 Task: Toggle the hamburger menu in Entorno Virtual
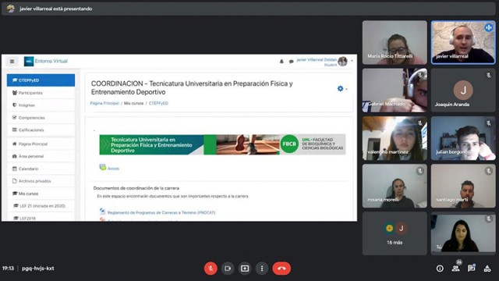[12, 61]
